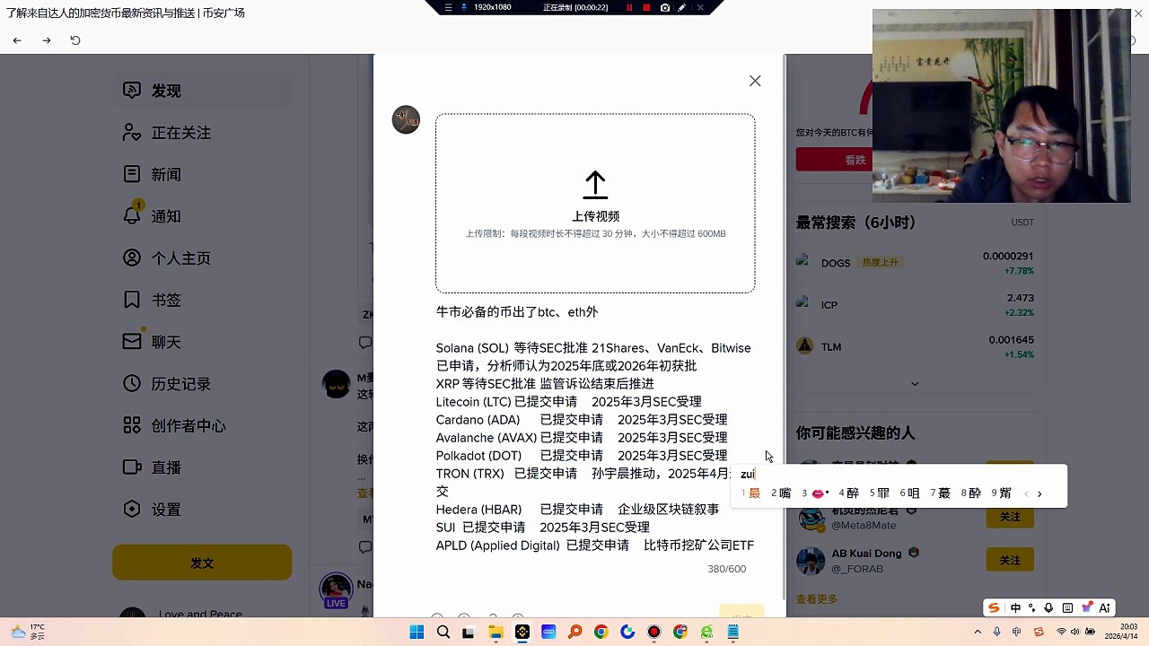Choose IME candidate 嘴
This screenshot has height=646, width=1149.
tap(781, 493)
